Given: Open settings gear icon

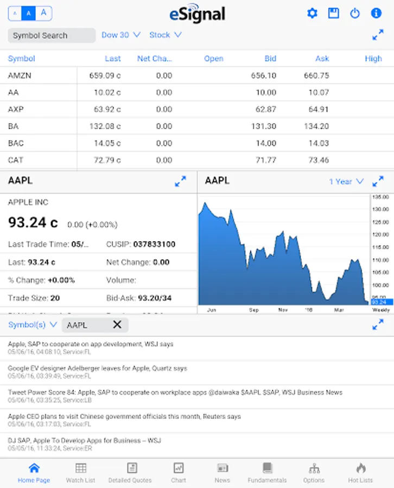Looking at the screenshot, I should [312, 14].
